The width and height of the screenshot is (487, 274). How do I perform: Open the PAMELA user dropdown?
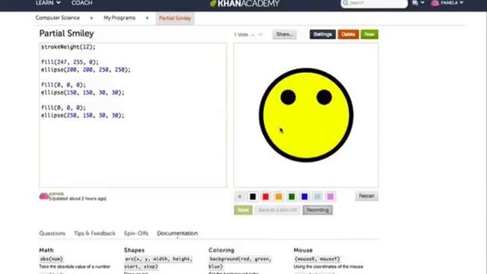click(451, 3)
